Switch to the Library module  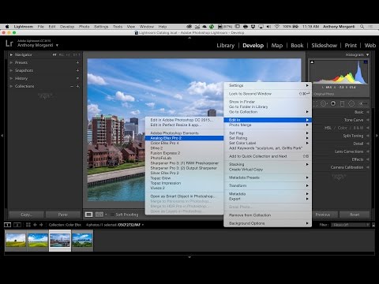point(226,46)
